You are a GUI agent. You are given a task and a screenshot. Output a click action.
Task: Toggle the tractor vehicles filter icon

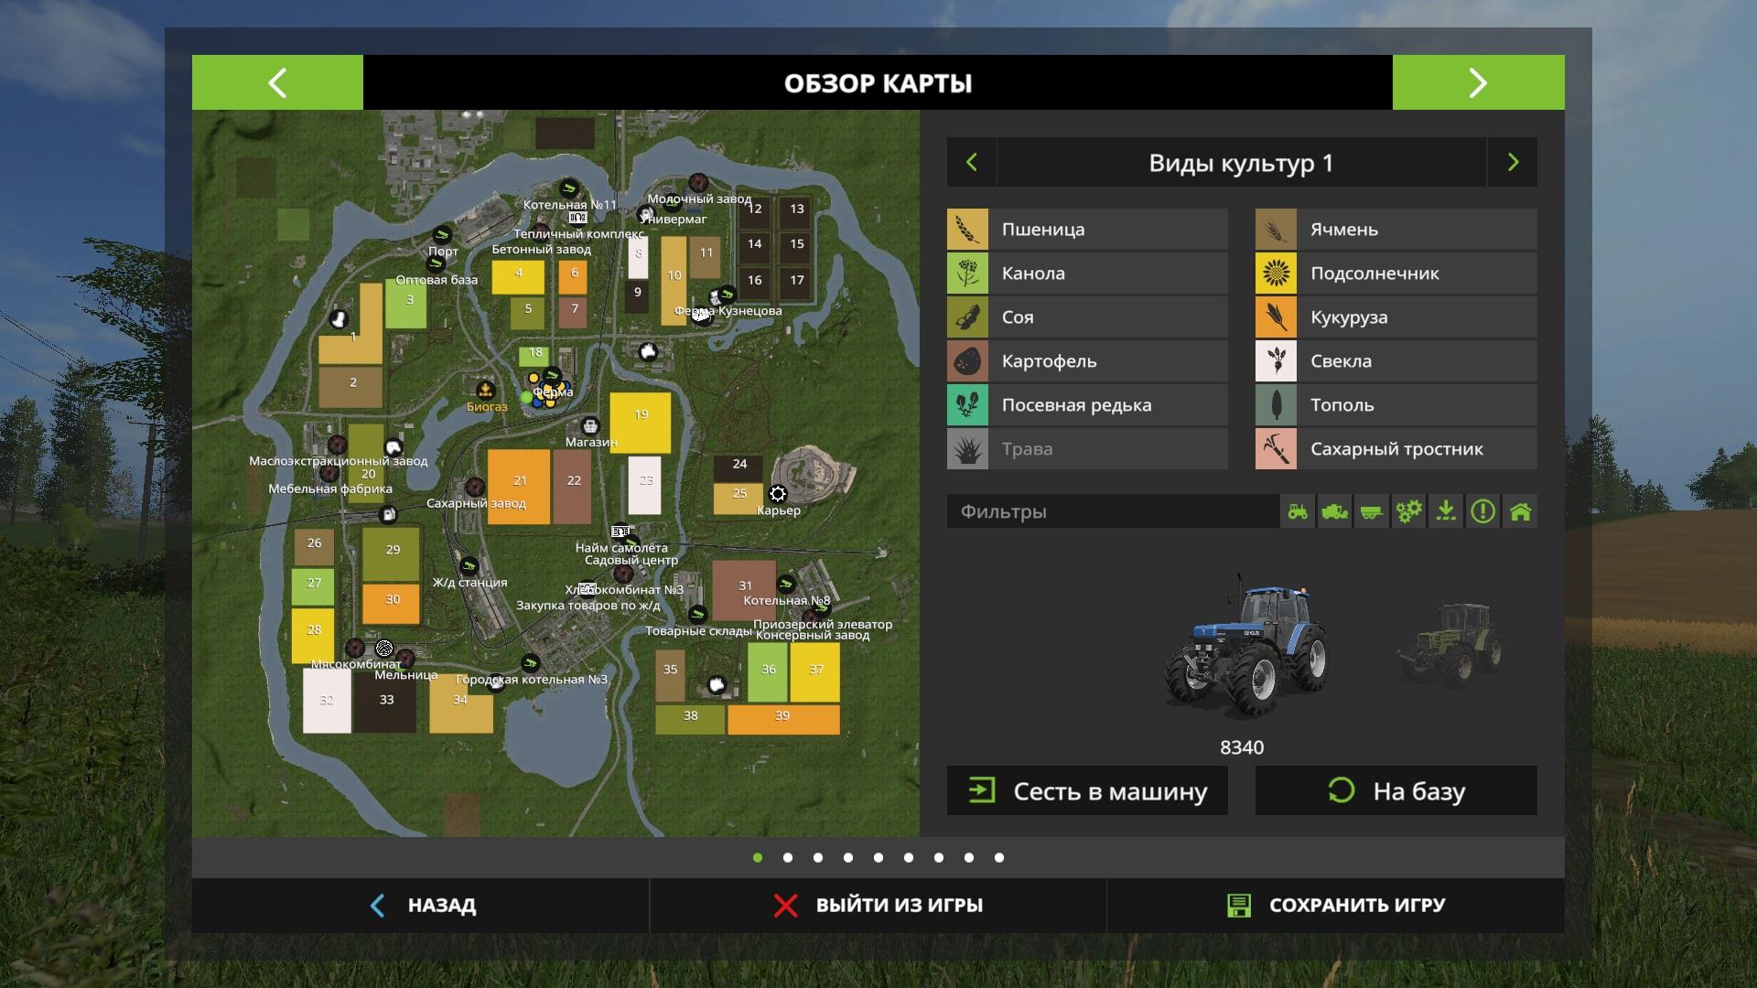click(1298, 511)
